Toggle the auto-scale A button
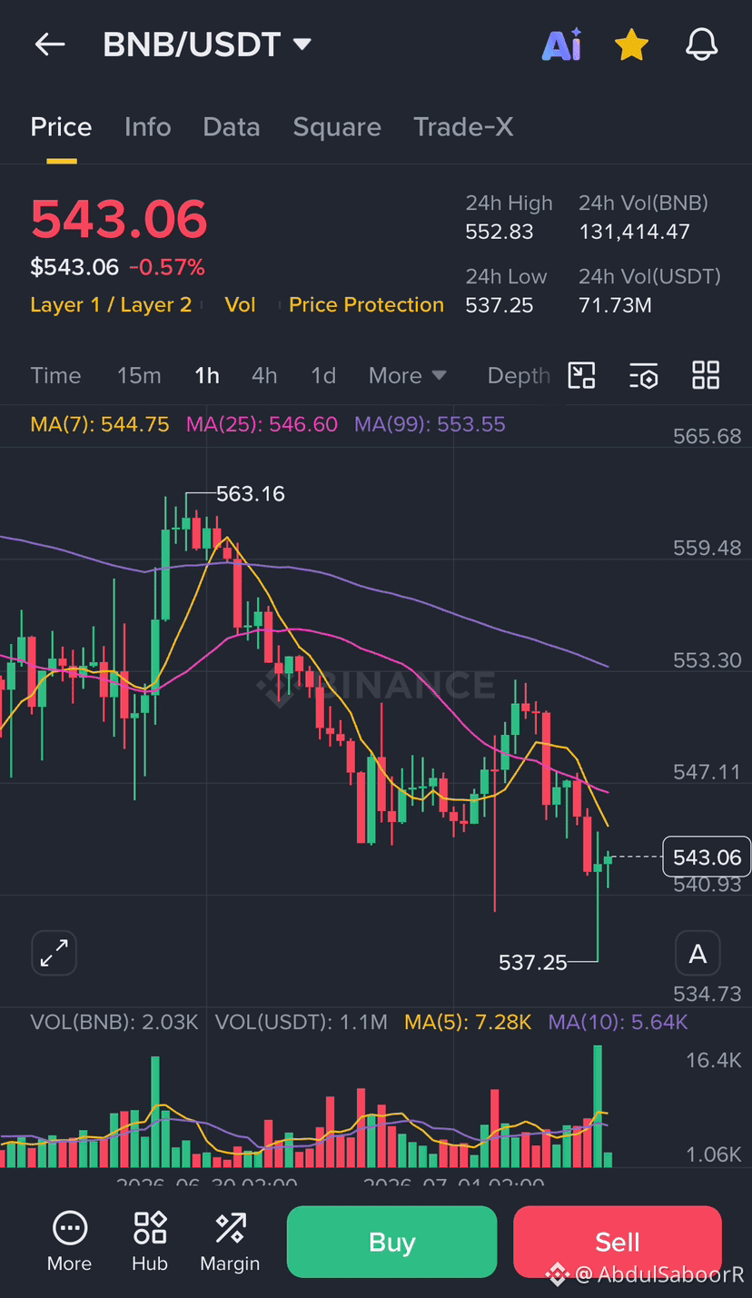 [698, 954]
